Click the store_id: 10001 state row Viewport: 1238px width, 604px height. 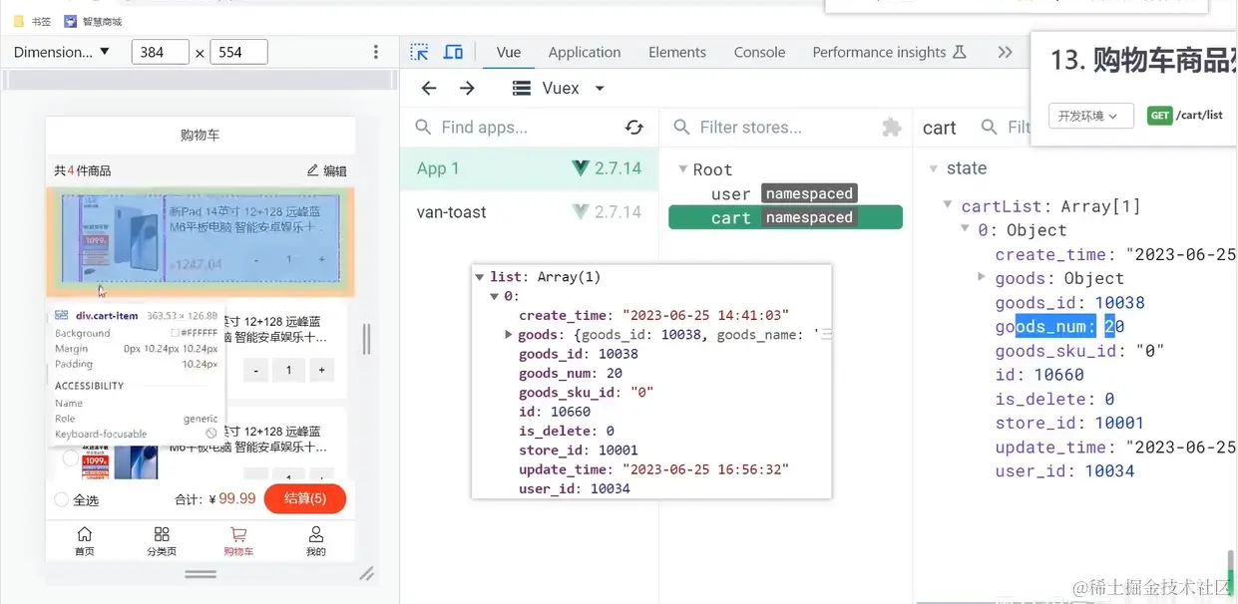point(1069,423)
